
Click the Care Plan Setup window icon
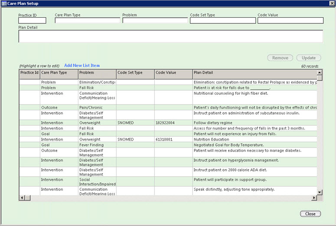tap(4, 3)
